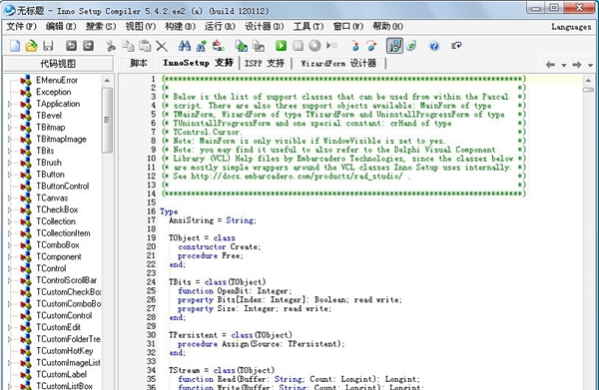Expand the TCustomEdit tree node
This screenshot has height=390, width=599.
(10, 327)
